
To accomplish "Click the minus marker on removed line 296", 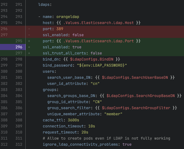I will click(x=29, y=29).
